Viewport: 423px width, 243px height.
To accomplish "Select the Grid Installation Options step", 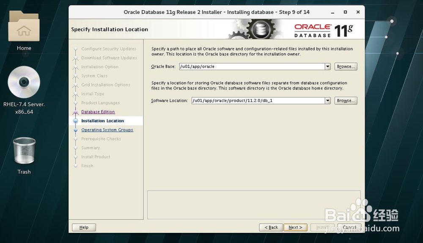I will [106, 85].
